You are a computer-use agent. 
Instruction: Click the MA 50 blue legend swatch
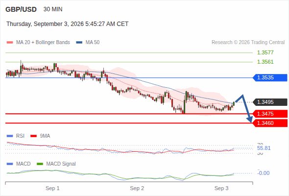coord(79,43)
